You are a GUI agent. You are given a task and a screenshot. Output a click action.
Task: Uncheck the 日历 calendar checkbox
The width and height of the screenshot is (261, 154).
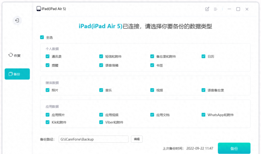pos(204,56)
